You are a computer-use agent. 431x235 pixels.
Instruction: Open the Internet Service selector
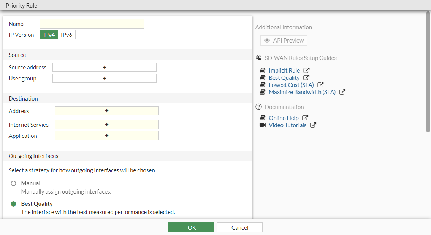point(107,125)
